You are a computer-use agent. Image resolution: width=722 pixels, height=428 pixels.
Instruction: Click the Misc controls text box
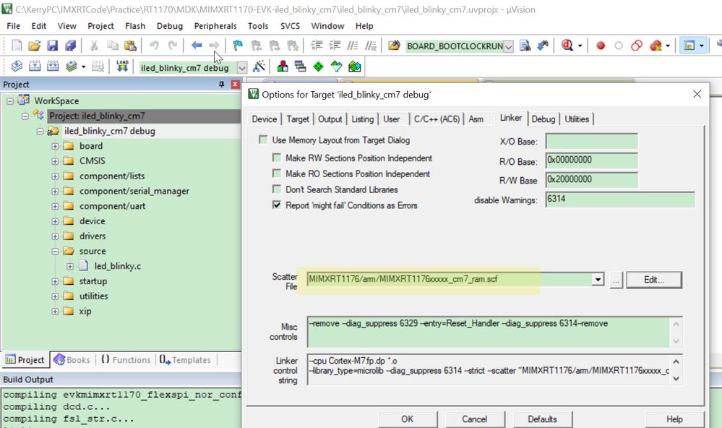[488, 332]
